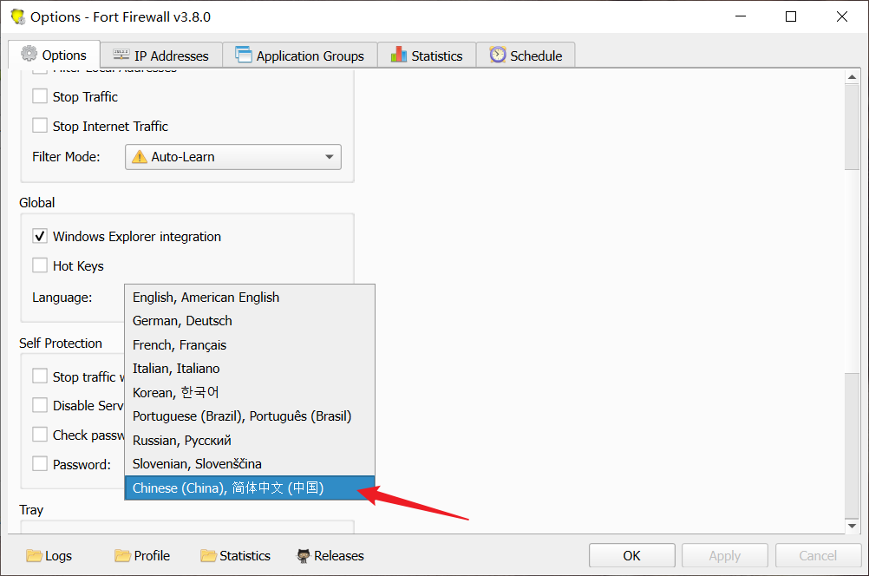
Task: Click the Releases GitHub icon
Action: click(x=304, y=556)
